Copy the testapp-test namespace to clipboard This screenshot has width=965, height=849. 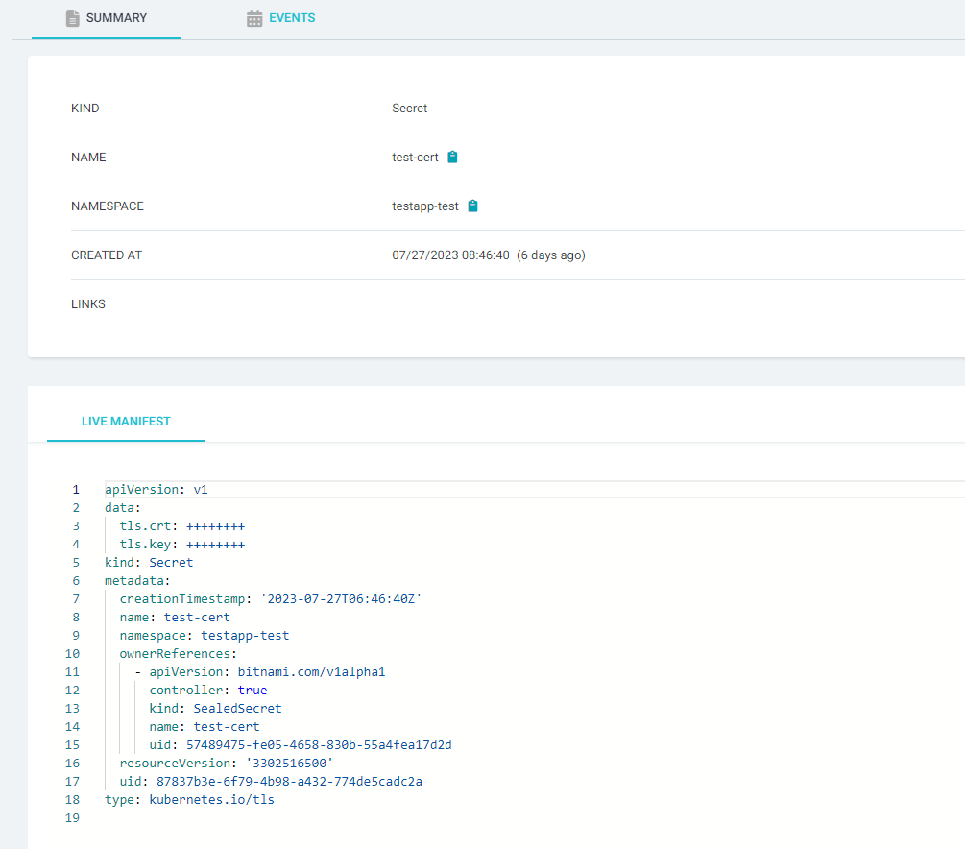pos(472,206)
